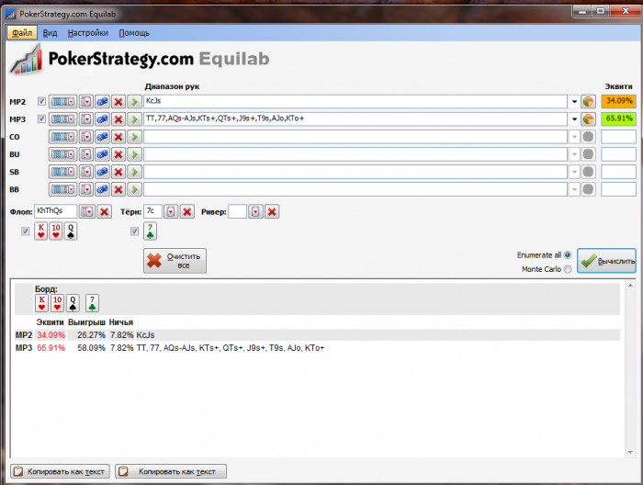643x485 pixels.
Task: Clear the MP2 hand range with red X
Action: 118,101
